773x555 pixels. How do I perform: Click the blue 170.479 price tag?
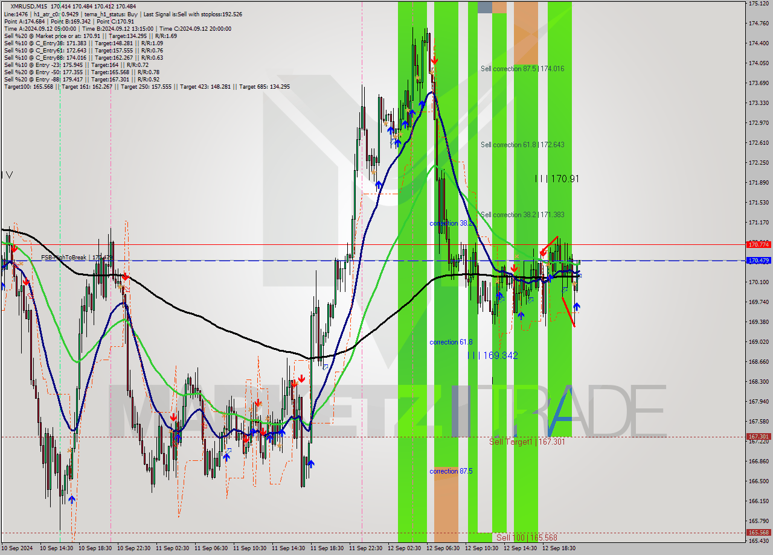[x=759, y=261]
